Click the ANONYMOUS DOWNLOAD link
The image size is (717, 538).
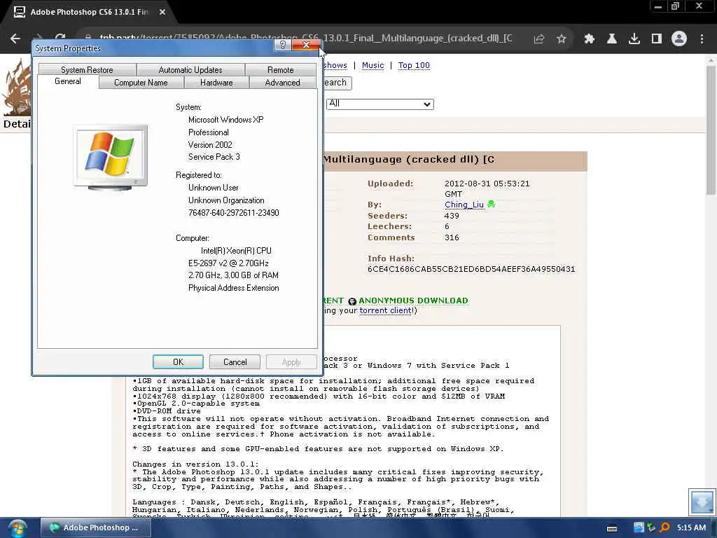coord(413,301)
